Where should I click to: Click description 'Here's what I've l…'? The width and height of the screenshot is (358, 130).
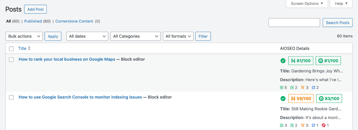pos(323,80)
